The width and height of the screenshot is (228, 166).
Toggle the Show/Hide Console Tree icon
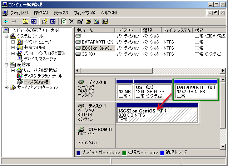pos(34,22)
